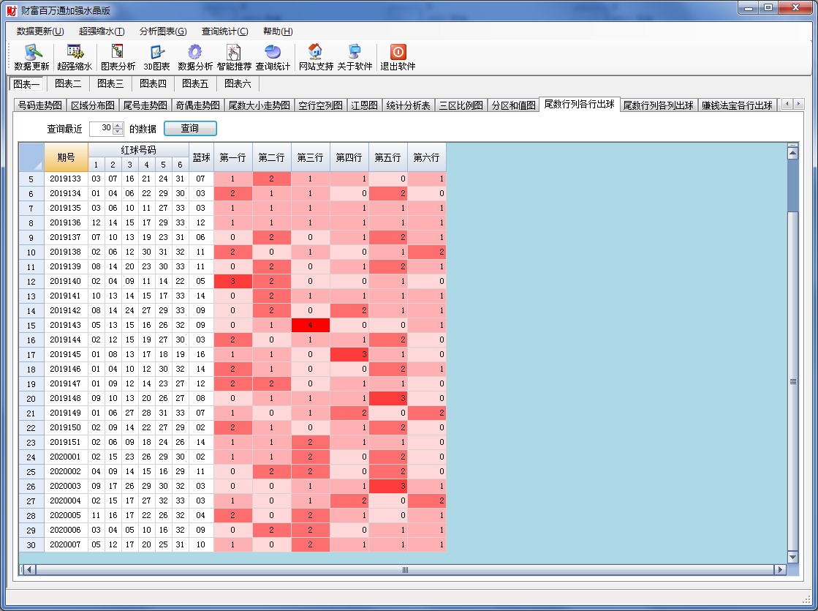Switch to the 图表三 tab
The height and width of the screenshot is (611, 818).
(x=110, y=83)
